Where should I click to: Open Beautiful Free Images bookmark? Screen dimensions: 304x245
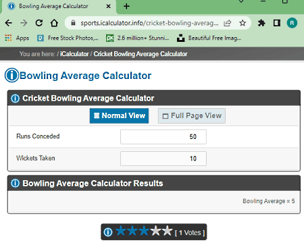[x=209, y=38]
